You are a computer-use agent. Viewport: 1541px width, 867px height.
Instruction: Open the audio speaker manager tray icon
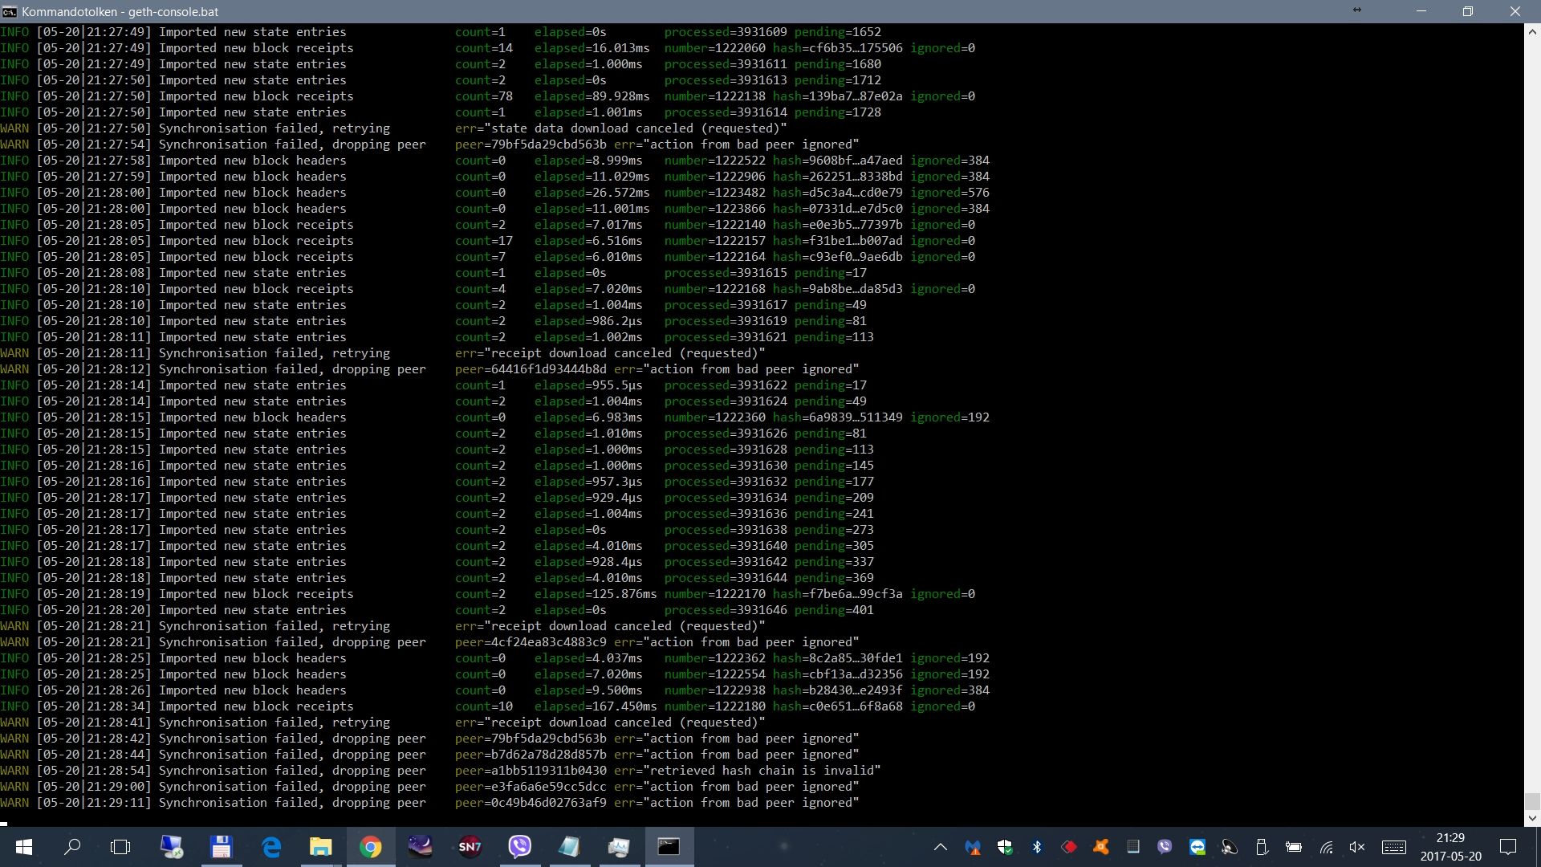tap(1230, 847)
